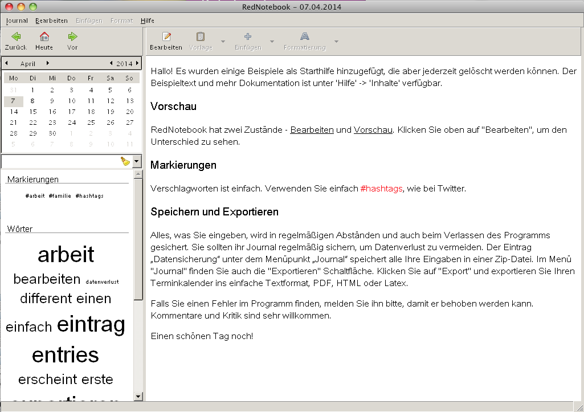Click 'Einen schönen Tag noch!' line
Viewport: 584px width, 412px height.
(202, 336)
